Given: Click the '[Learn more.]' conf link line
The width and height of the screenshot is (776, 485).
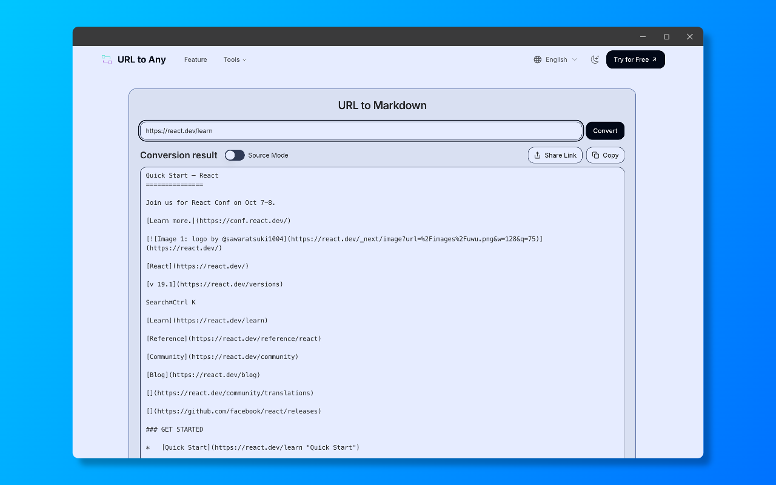Looking at the screenshot, I should pyautogui.click(x=218, y=221).
